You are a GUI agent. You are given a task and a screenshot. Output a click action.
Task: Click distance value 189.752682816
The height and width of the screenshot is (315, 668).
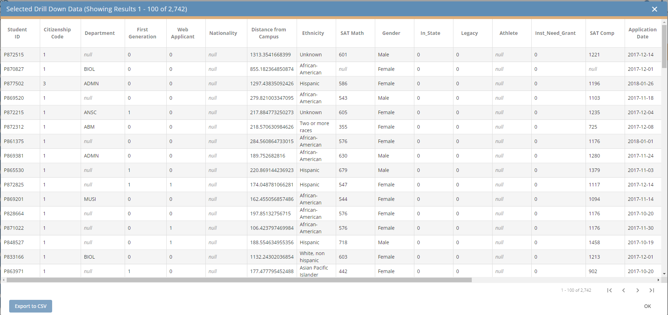click(x=268, y=156)
